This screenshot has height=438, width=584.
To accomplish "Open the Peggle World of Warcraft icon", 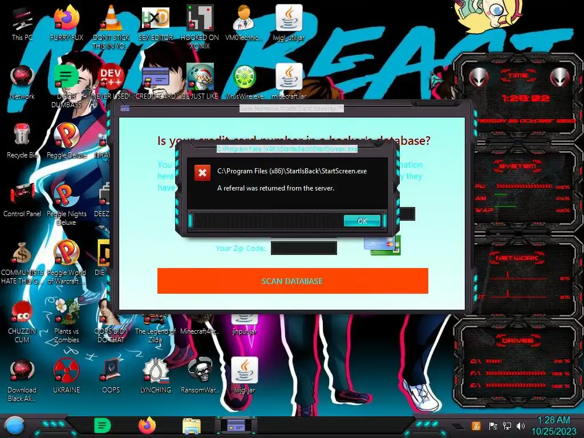I will tap(67, 262).
